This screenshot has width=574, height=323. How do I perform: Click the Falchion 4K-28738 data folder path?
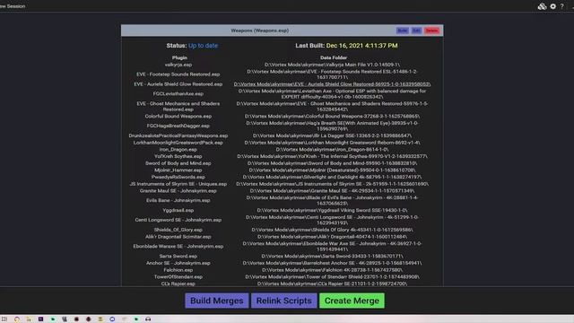[x=332, y=270]
